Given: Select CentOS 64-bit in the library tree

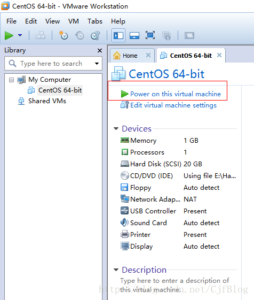Looking at the screenshot, I should click(60, 90).
